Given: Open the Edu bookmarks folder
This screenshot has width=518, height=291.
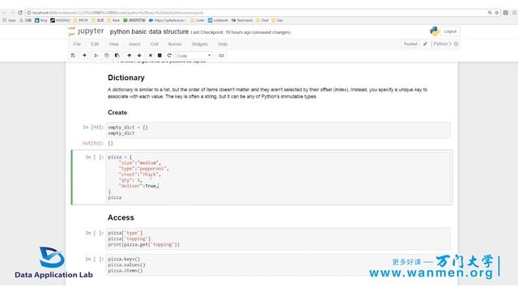Looking at the screenshot, I should [278, 20].
